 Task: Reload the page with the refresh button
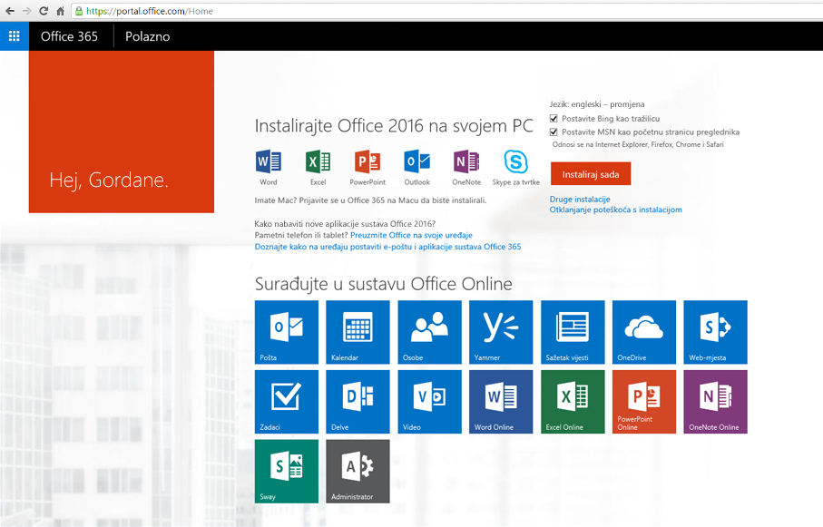click(x=44, y=11)
